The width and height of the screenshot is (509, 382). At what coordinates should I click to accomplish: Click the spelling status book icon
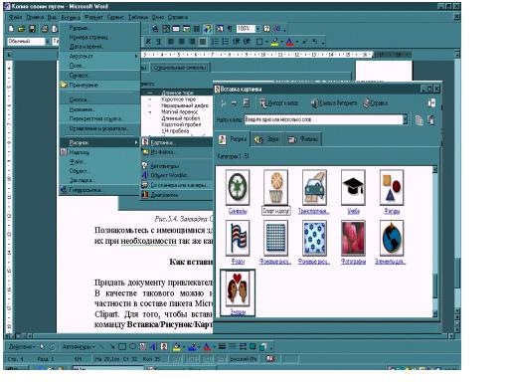point(270,359)
